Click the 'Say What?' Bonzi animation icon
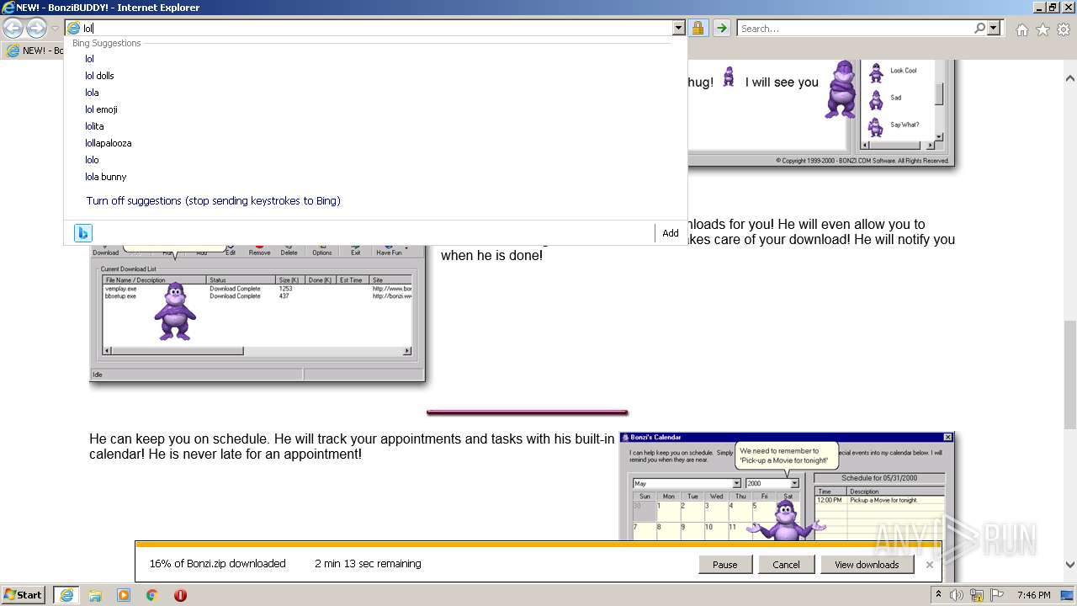Screen dimensions: 1077x606 [876, 126]
